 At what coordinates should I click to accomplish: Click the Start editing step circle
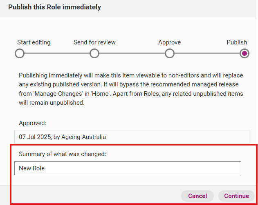pos(19,53)
